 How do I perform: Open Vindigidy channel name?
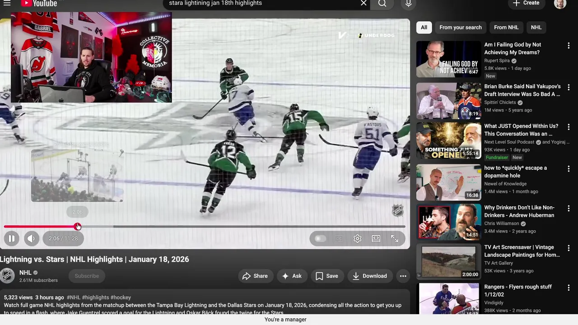point(494,303)
